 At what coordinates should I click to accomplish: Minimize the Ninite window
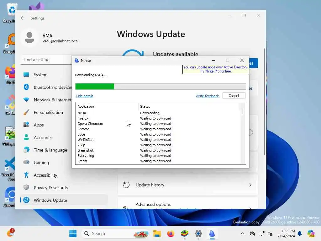[x=213, y=61]
